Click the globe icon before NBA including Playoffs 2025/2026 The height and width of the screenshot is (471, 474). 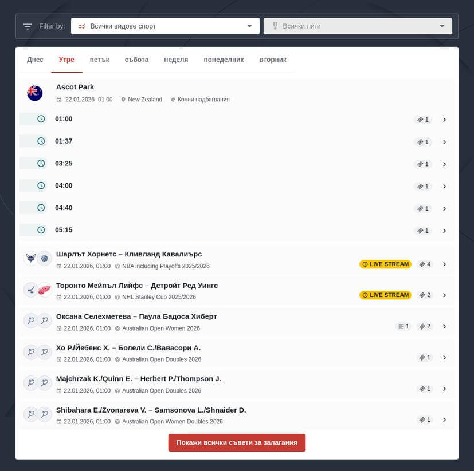pos(117,266)
